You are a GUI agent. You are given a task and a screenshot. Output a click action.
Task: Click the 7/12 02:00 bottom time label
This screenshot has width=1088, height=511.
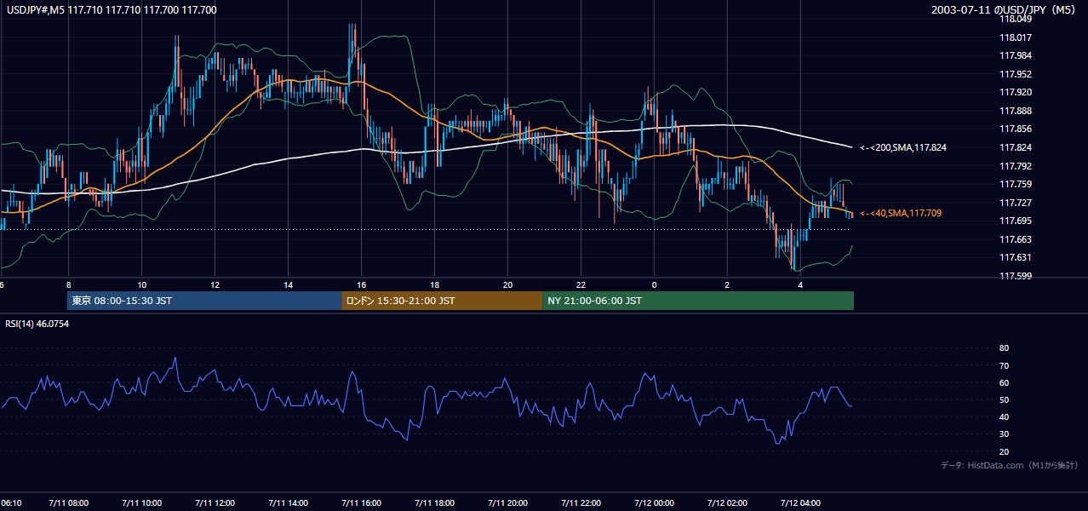pyautogui.click(x=727, y=503)
